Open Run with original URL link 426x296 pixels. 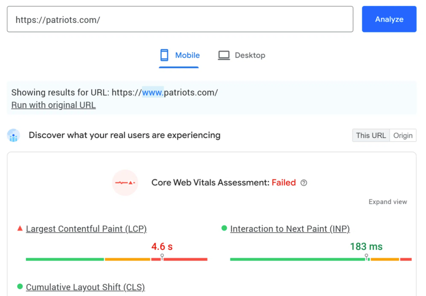[x=53, y=104]
